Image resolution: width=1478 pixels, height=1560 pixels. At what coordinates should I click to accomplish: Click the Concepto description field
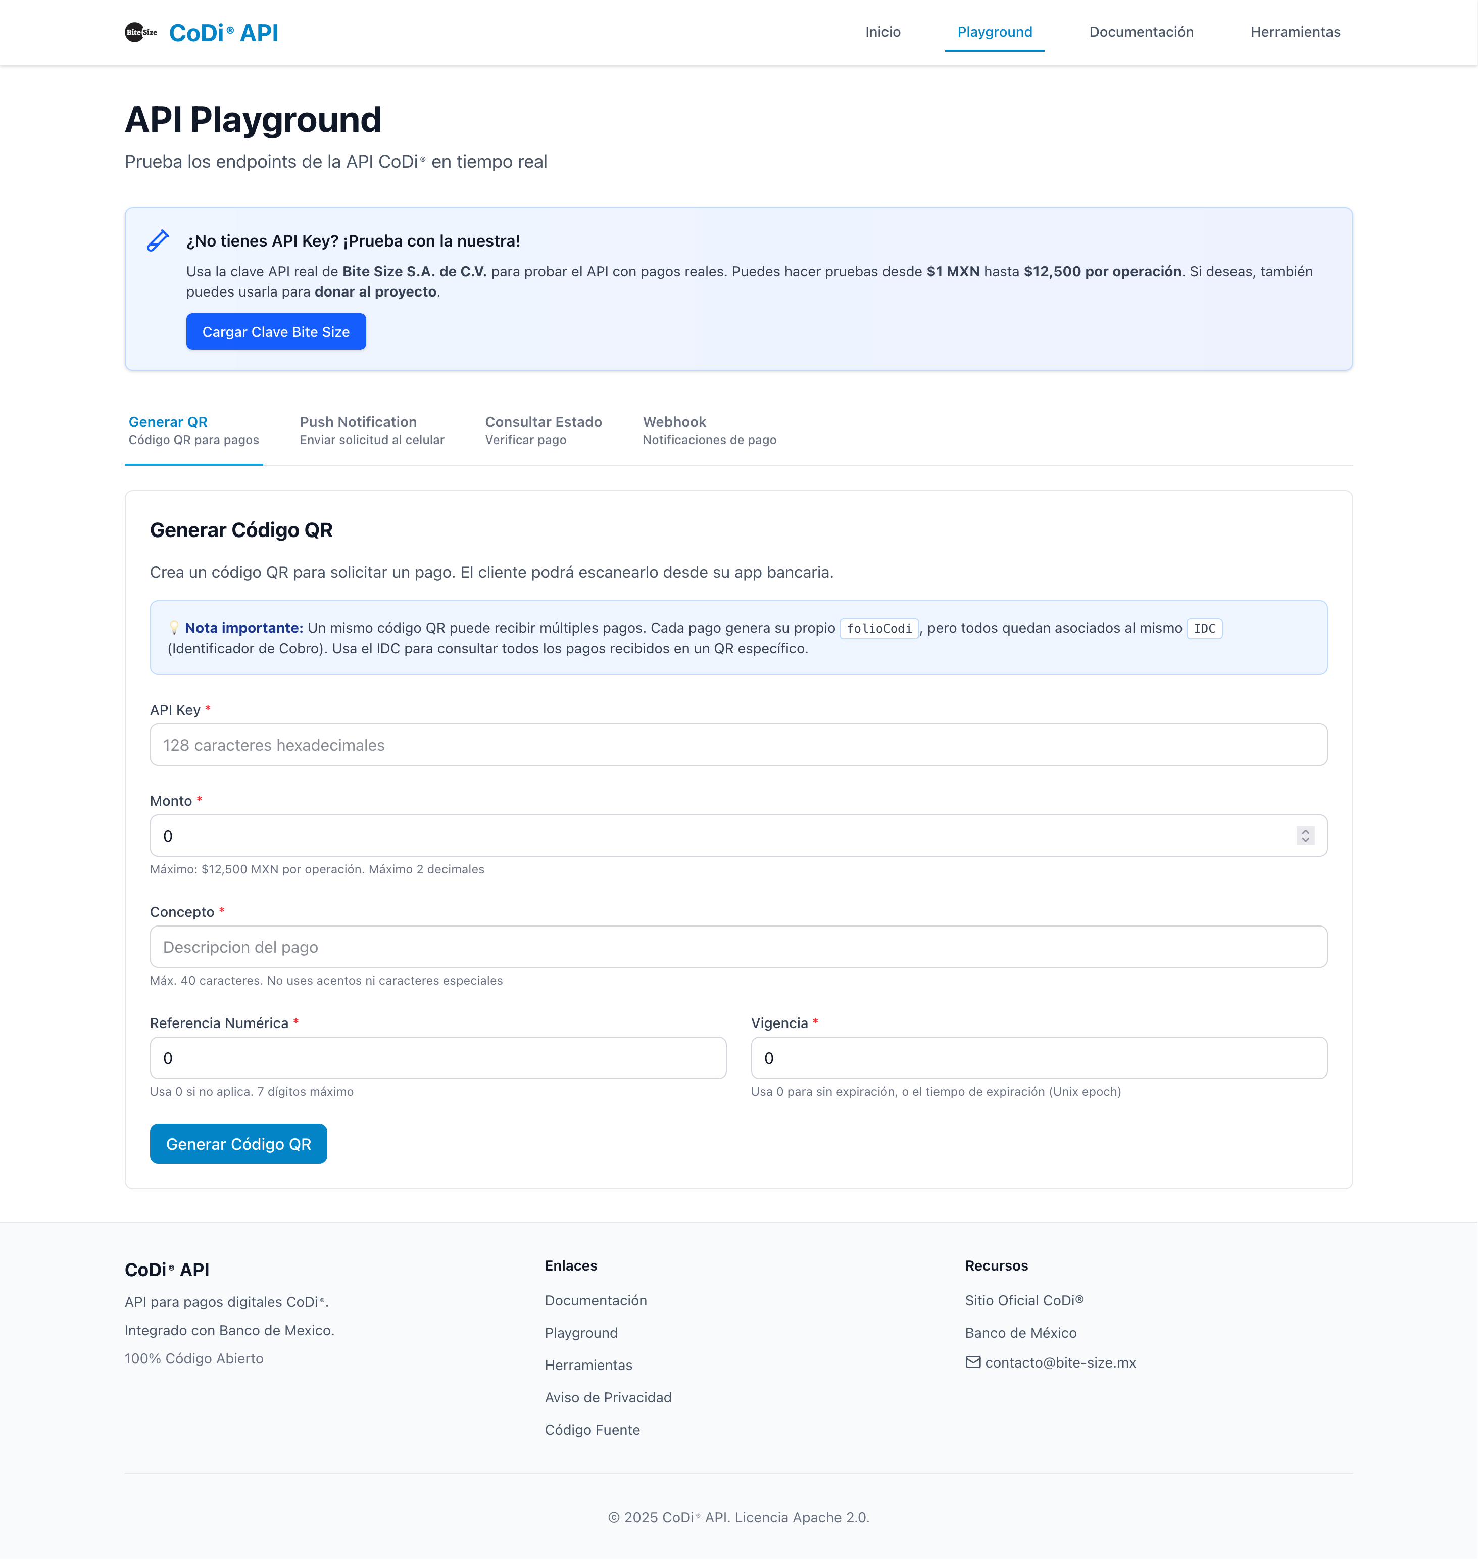738,946
